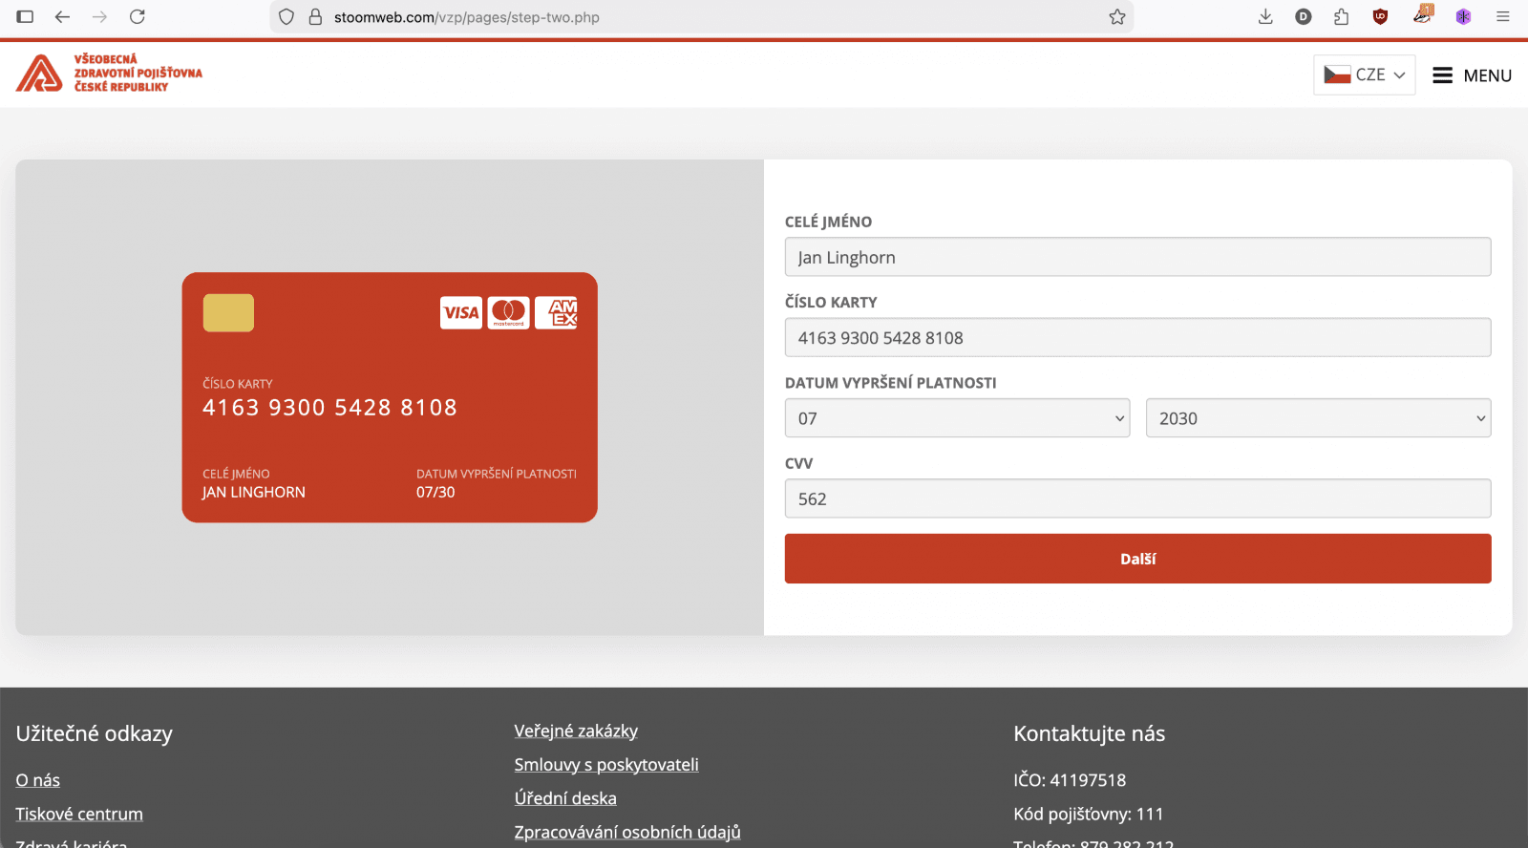Click the CVV input field
Screen dimensions: 1528x848
1137,498
